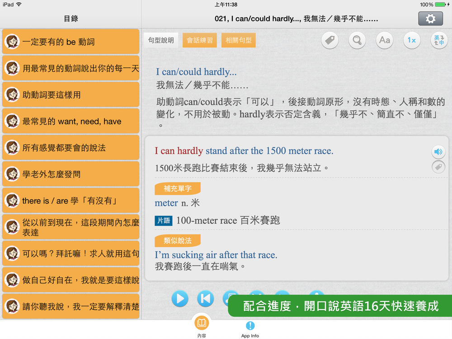Open the 內容 bottom tab
Viewport: 452px width, 339px height.
(202, 326)
